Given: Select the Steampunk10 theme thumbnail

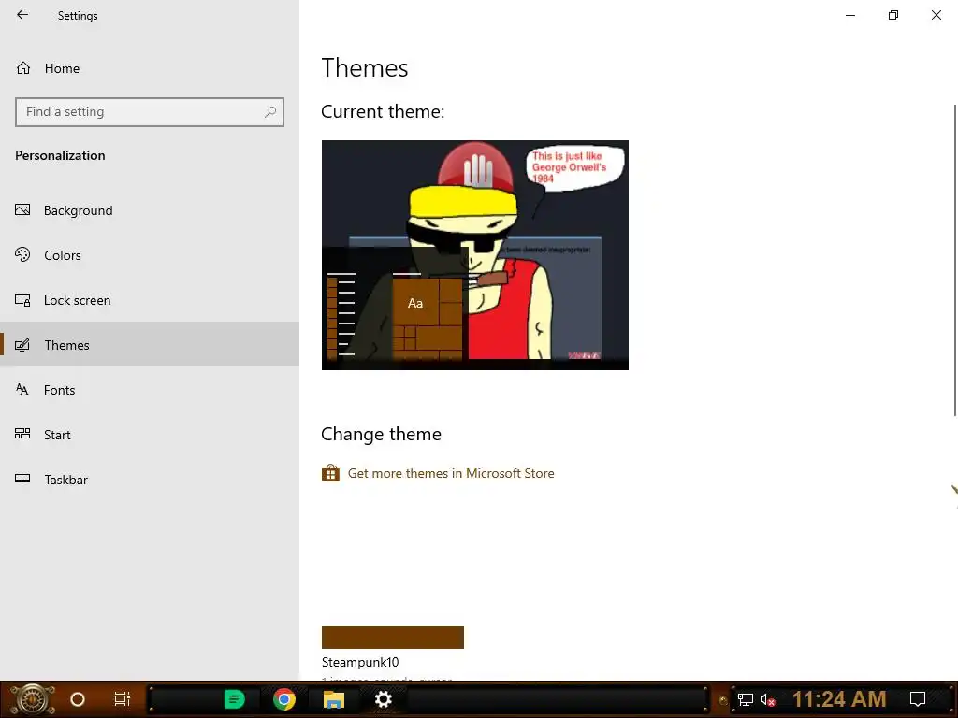Looking at the screenshot, I should point(393,638).
